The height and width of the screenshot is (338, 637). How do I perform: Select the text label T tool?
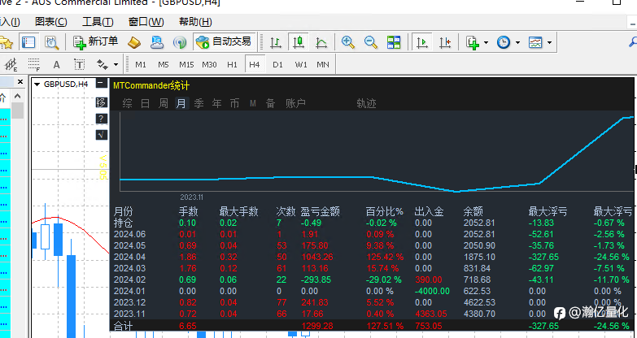tap(79, 64)
